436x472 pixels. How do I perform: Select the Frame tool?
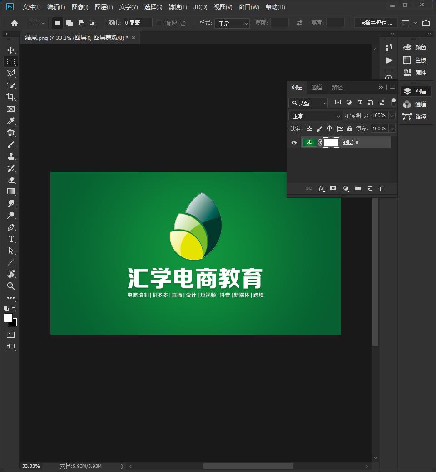tap(11, 109)
